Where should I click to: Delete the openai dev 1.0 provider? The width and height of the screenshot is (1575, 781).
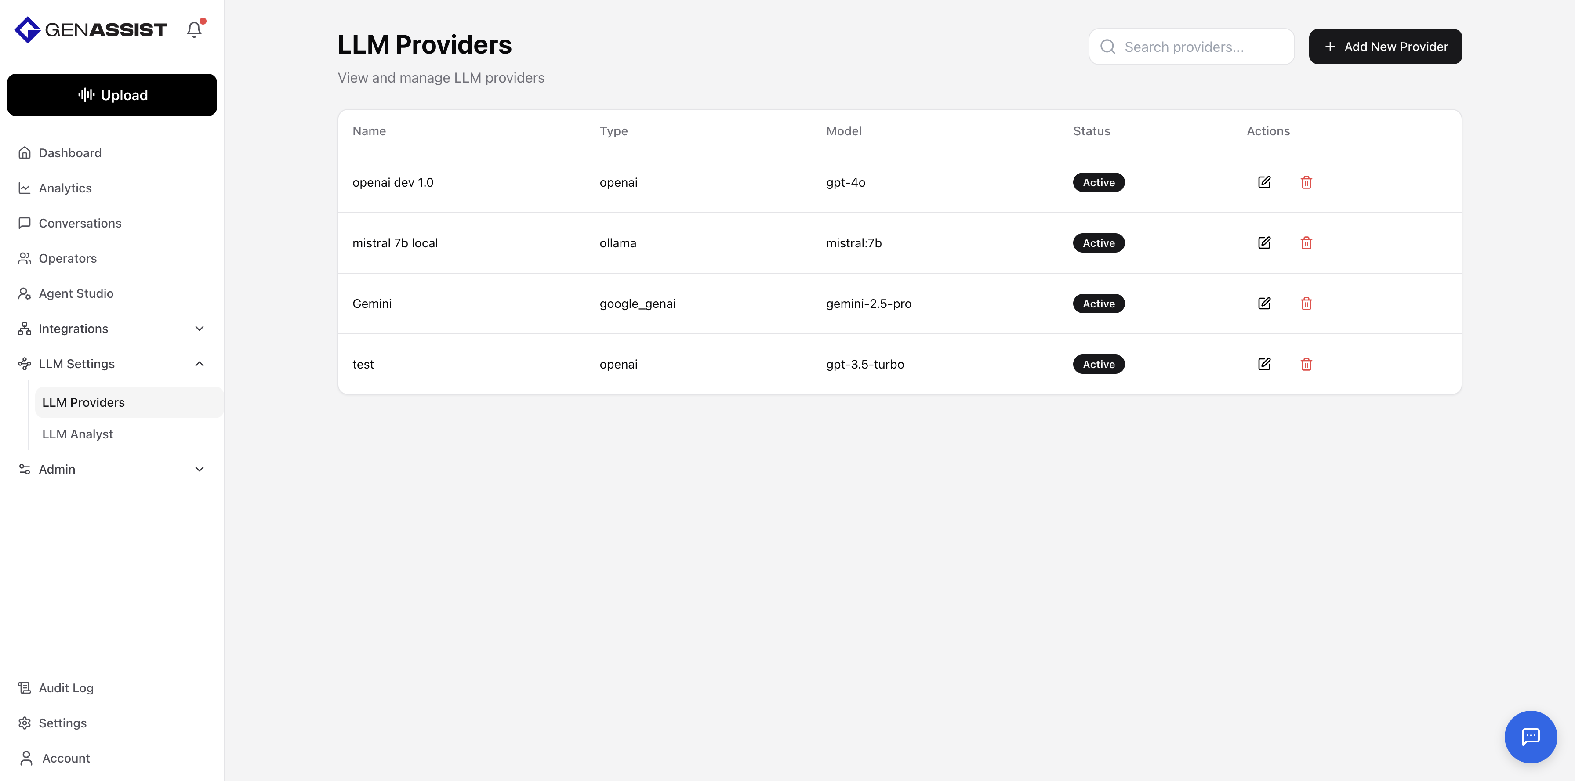point(1306,182)
